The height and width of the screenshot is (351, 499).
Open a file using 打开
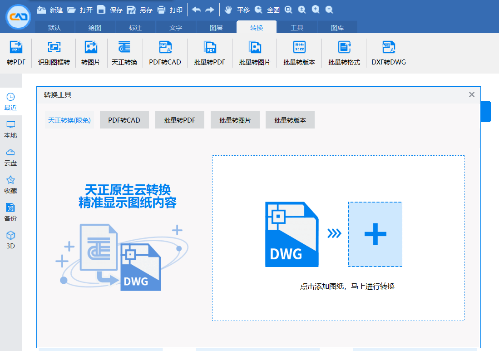79,10
